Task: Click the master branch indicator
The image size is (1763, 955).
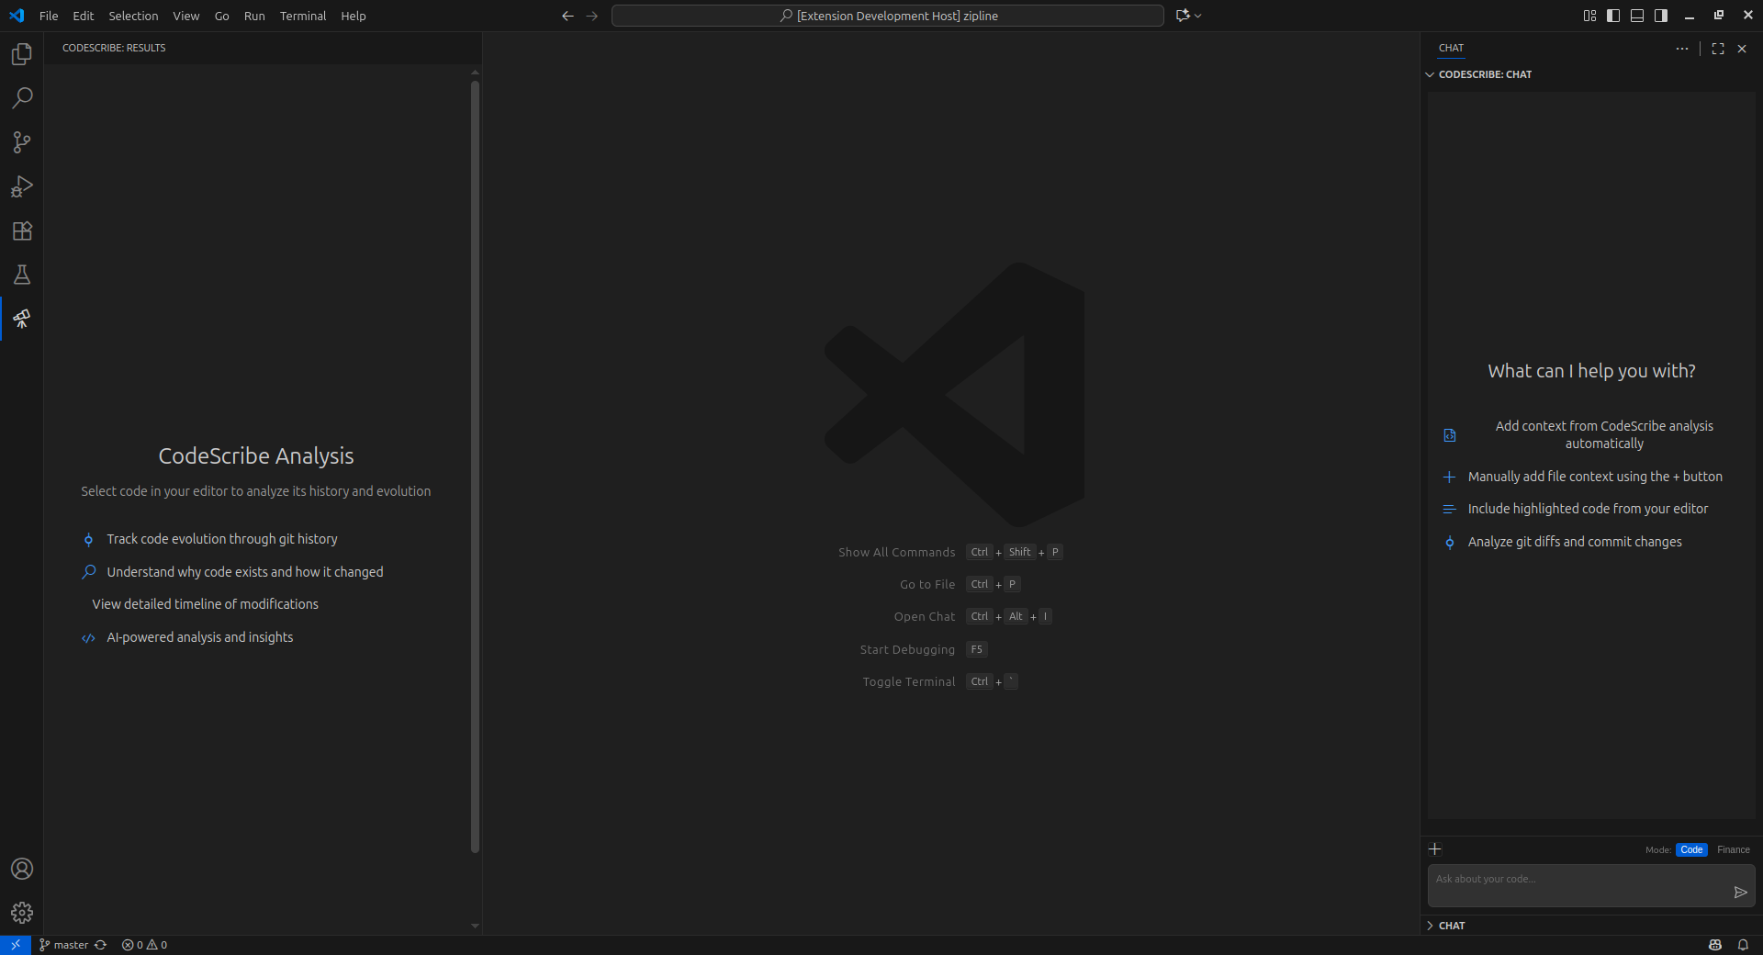Action: pyautogui.click(x=63, y=945)
